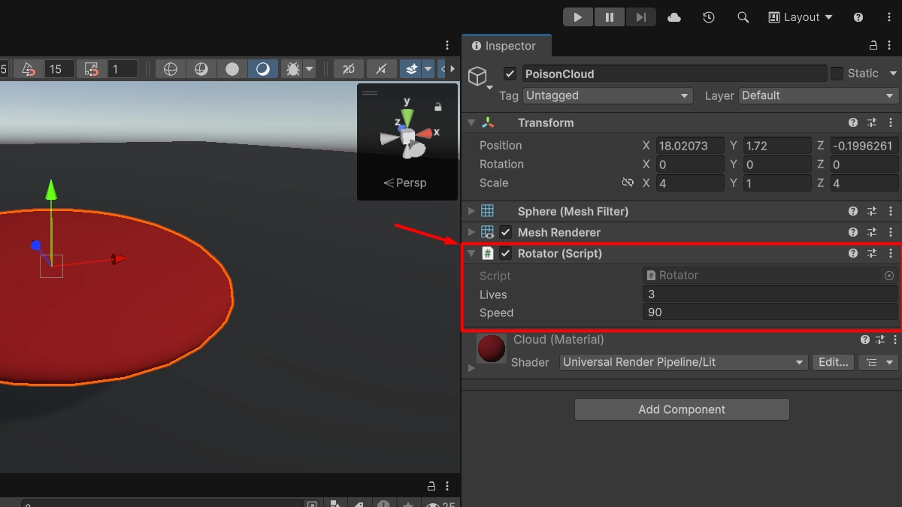Click the PoisonCloud name field
The image size is (902, 507).
pyautogui.click(x=675, y=74)
